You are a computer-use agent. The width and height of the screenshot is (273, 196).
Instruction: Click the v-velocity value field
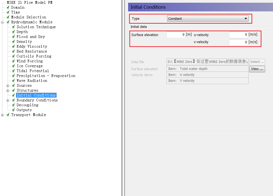click(238, 42)
